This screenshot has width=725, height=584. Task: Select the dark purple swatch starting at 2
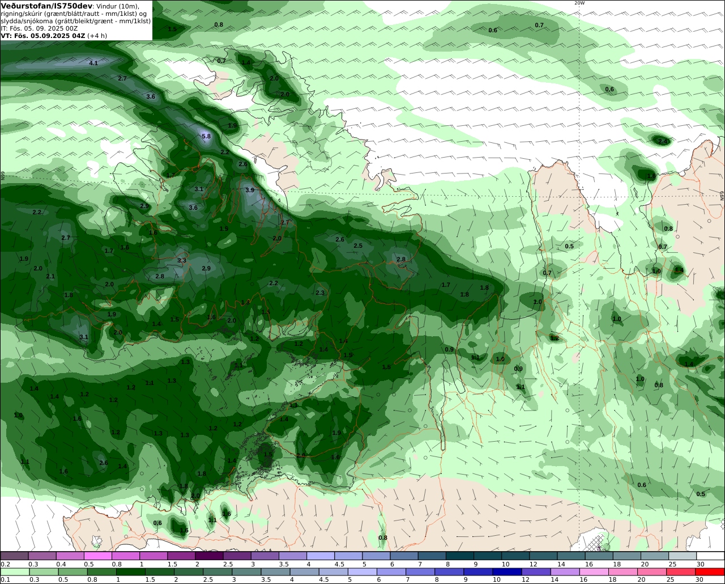(x=208, y=556)
